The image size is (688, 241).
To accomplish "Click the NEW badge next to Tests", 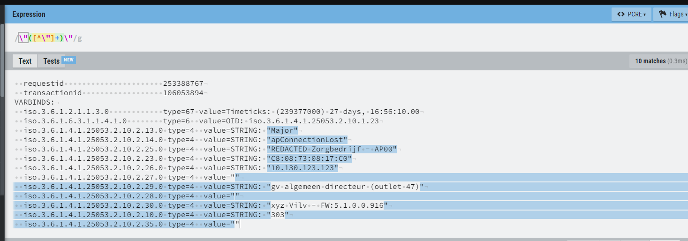I will point(69,60).
